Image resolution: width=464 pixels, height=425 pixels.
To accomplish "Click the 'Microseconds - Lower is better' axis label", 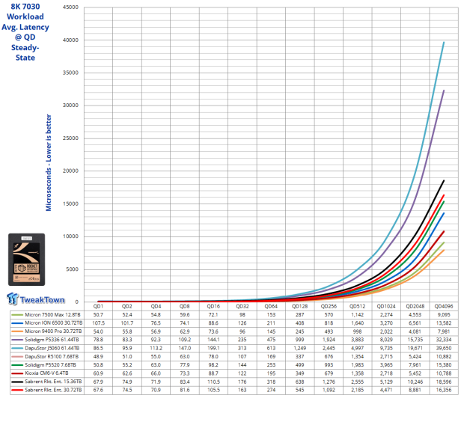I will tap(49, 162).
